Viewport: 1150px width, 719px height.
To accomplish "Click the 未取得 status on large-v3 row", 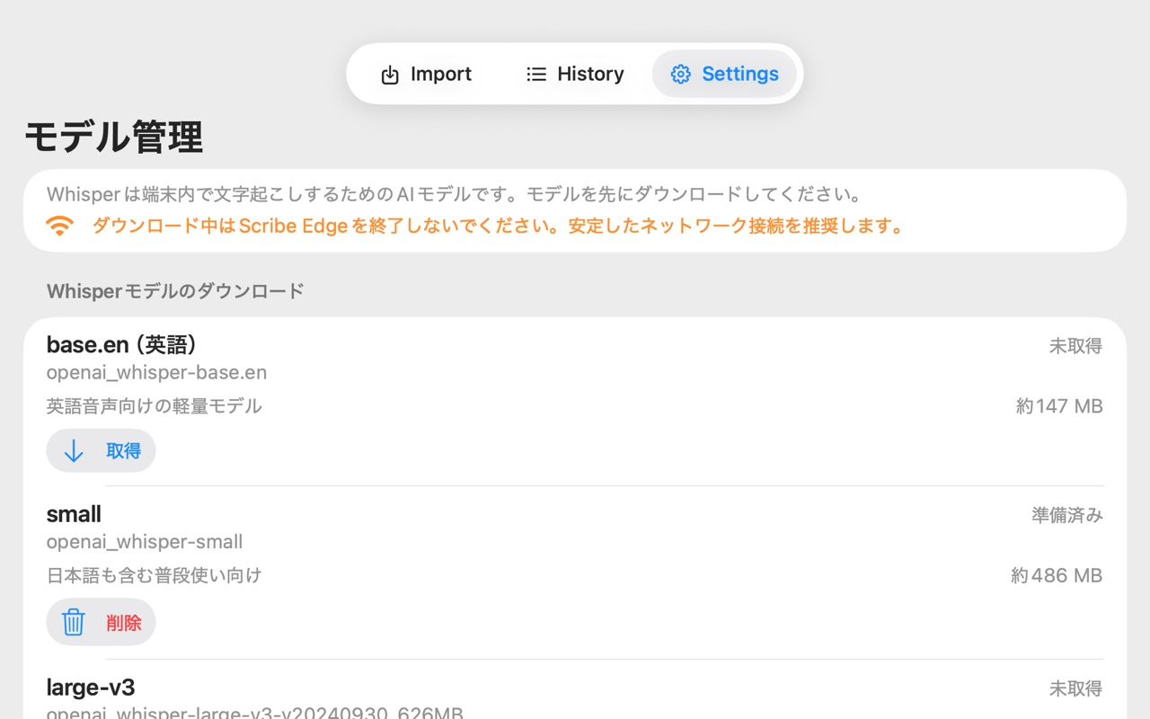I will (x=1075, y=688).
